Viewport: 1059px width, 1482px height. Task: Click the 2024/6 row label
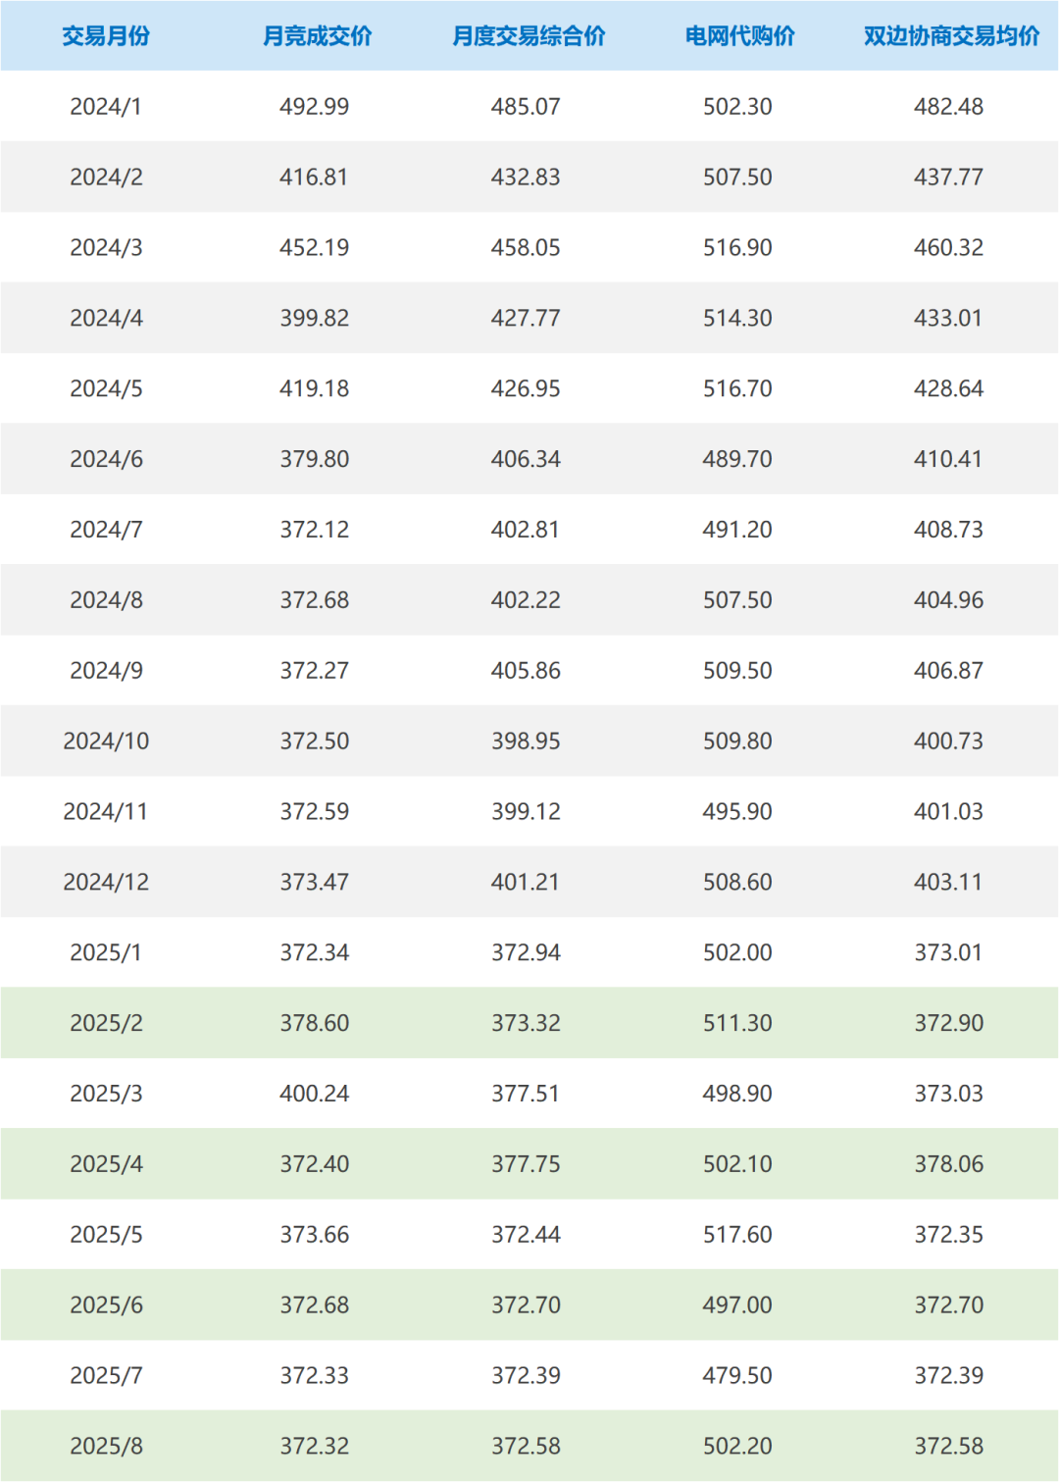pos(106,459)
